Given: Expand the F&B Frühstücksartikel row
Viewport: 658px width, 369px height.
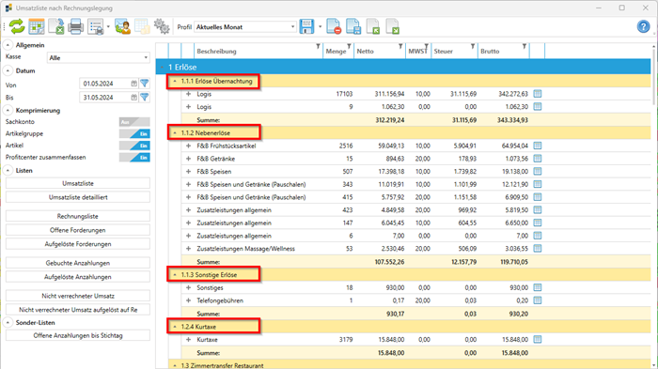Looking at the screenshot, I should [x=188, y=146].
